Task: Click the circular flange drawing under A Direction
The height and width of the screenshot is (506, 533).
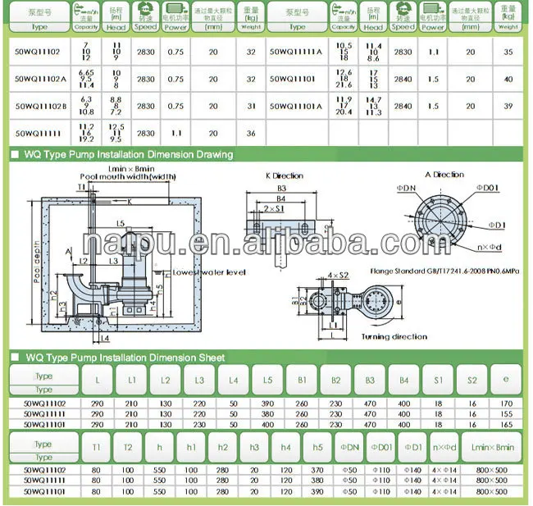Action: (441, 221)
